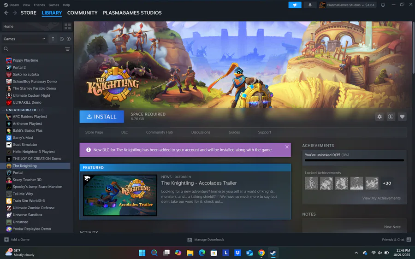Open the View menu
The height and width of the screenshot is (259, 415).
[x=26, y=5]
